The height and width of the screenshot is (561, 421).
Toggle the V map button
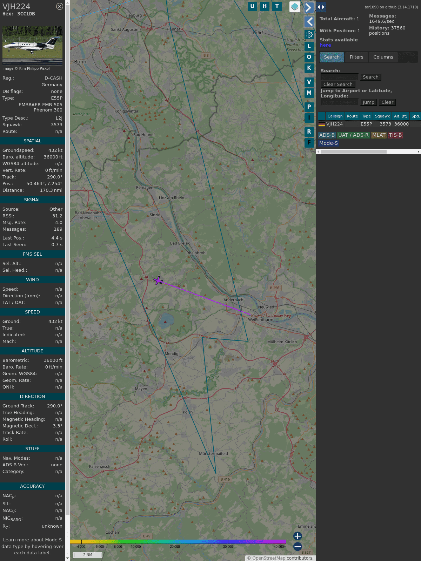(309, 82)
